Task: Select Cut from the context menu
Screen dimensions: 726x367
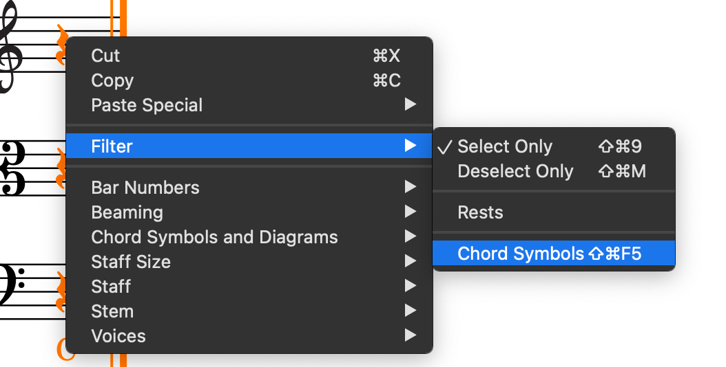Action: point(105,56)
